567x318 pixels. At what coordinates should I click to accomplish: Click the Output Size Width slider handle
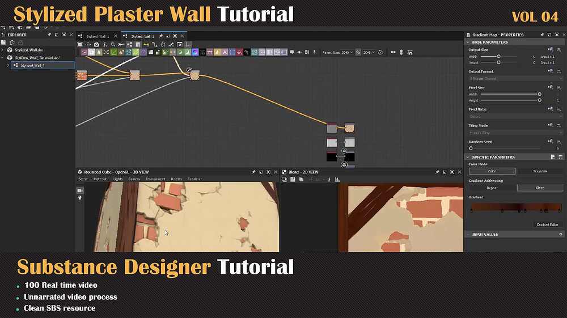498,56
